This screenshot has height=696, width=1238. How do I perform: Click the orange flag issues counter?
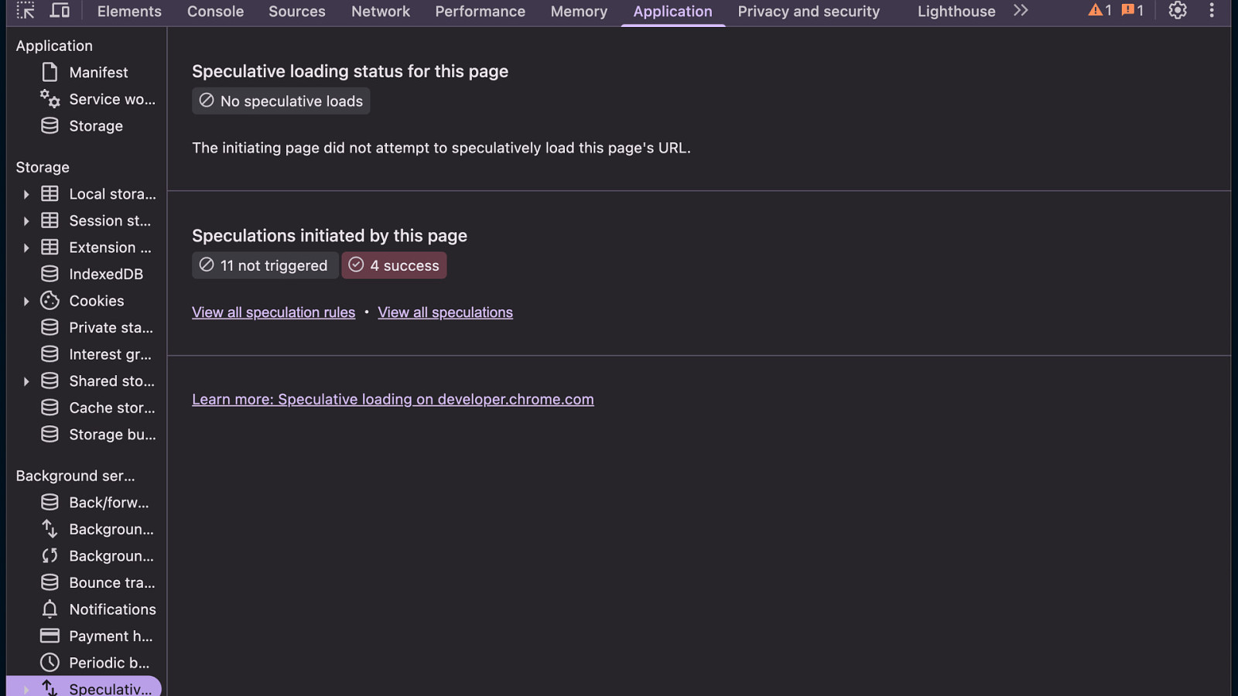click(1132, 11)
